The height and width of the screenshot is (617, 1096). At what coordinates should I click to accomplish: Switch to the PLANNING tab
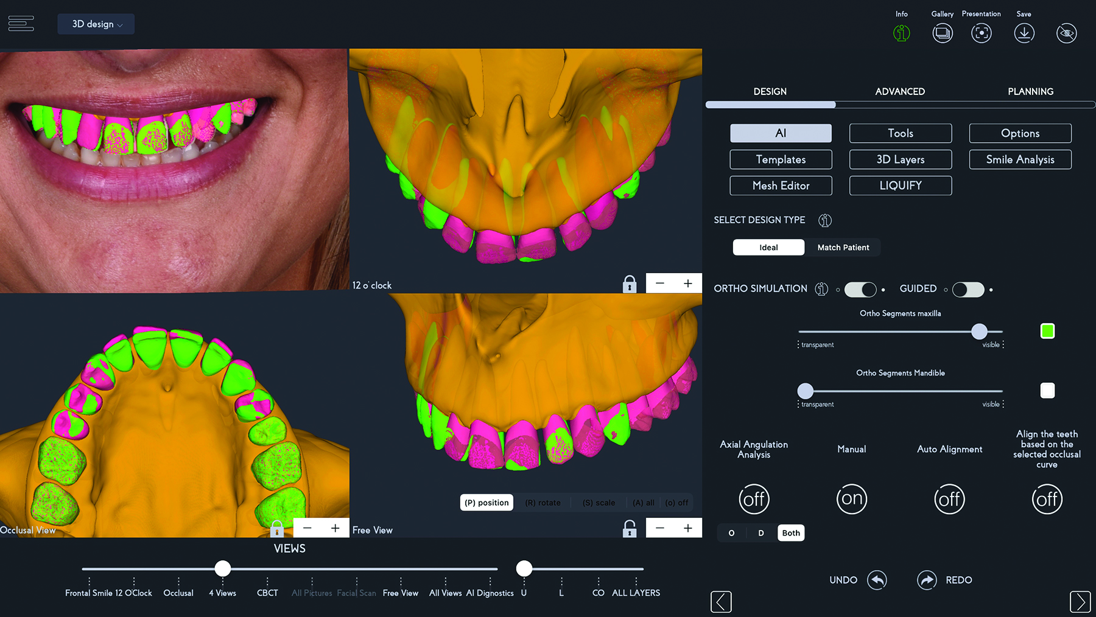pyautogui.click(x=1030, y=92)
